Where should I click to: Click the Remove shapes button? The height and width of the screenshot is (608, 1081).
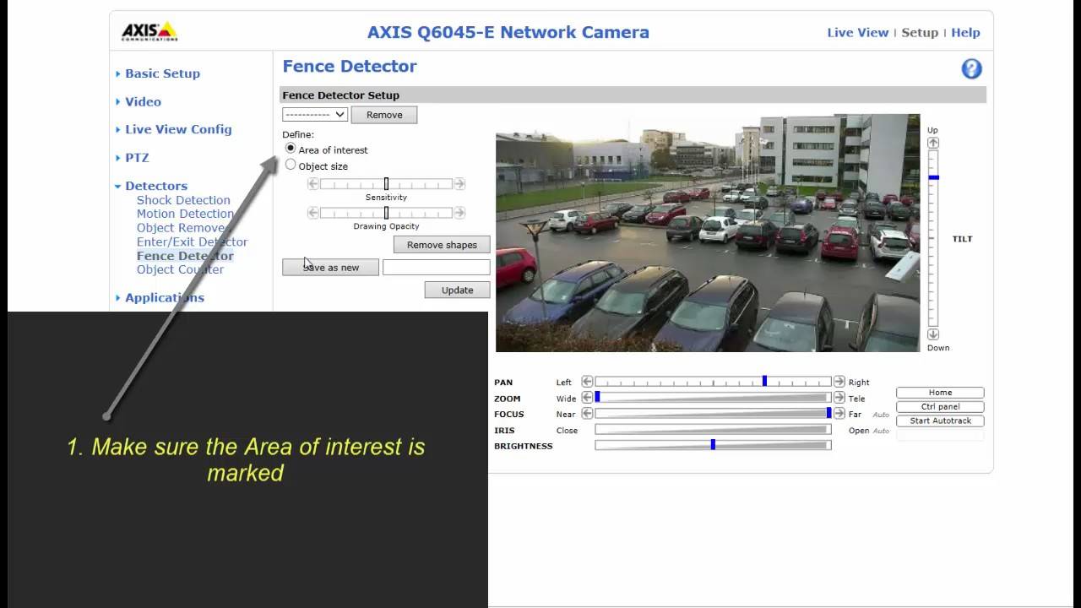click(442, 245)
